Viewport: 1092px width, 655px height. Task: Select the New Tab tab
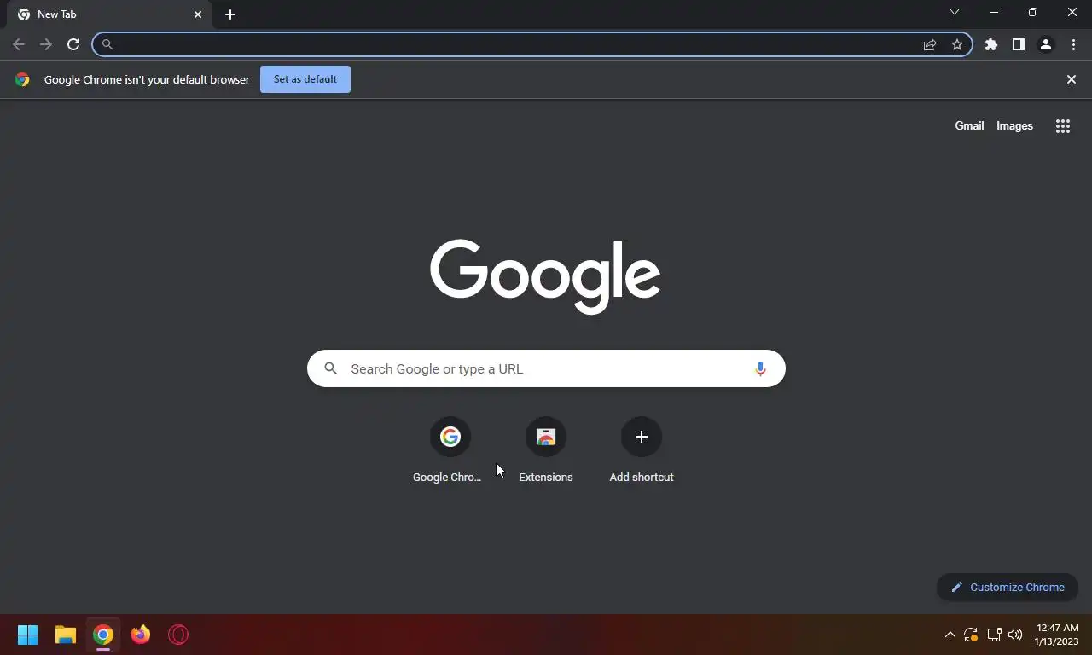(109, 14)
